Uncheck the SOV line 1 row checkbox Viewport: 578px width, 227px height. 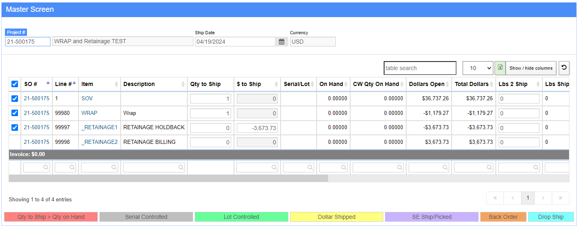15,99
